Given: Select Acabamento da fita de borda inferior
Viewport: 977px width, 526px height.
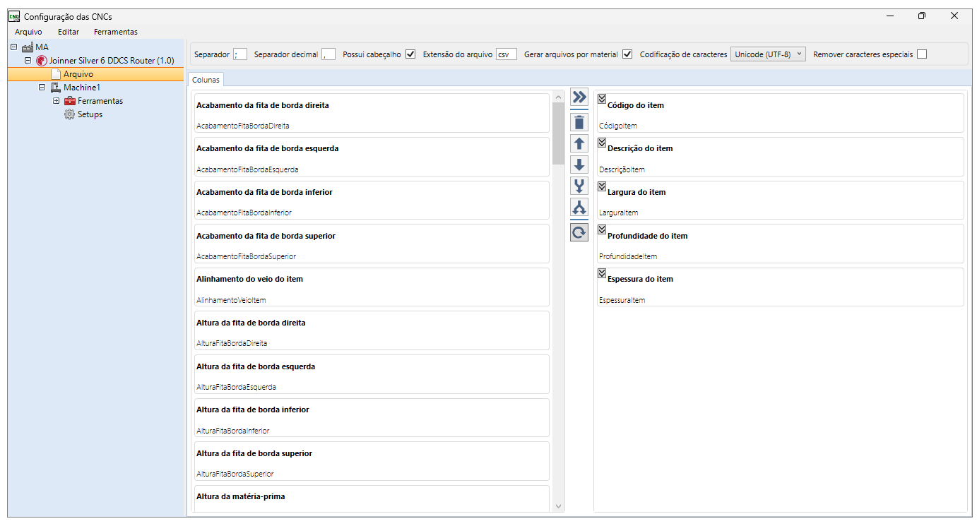Looking at the screenshot, I should [x=372, y=200].
